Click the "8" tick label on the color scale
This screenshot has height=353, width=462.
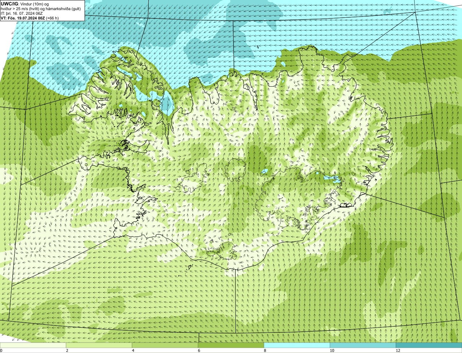click(x=265, y=350)
